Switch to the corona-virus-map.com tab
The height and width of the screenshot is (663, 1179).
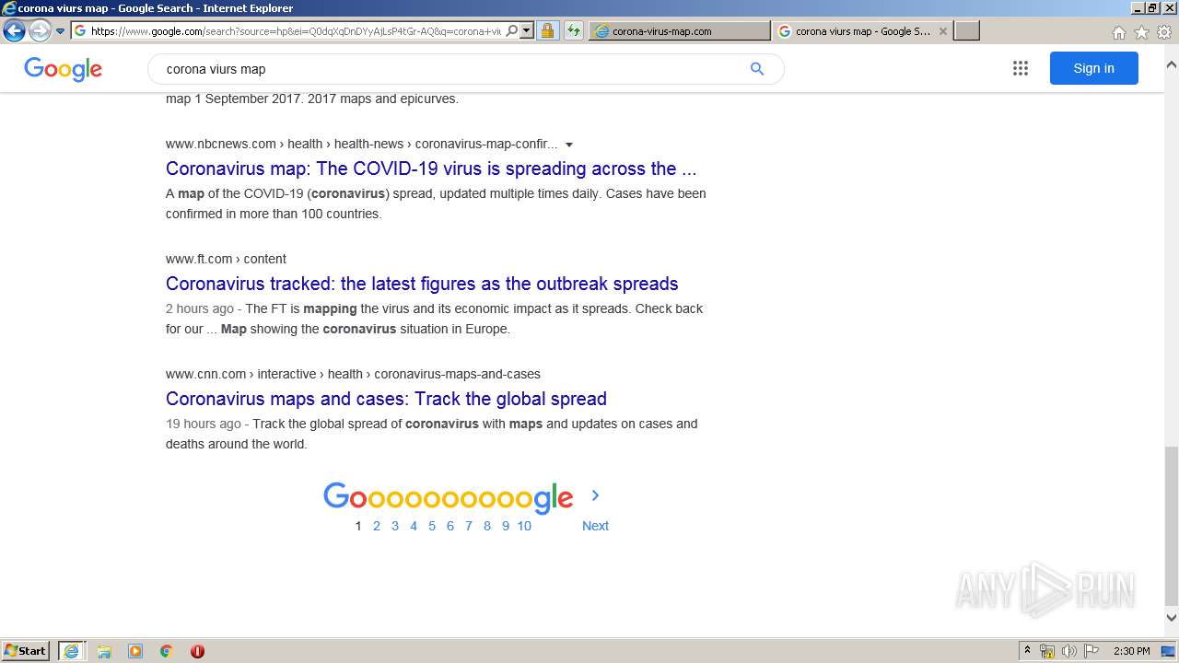click(680, 30)
